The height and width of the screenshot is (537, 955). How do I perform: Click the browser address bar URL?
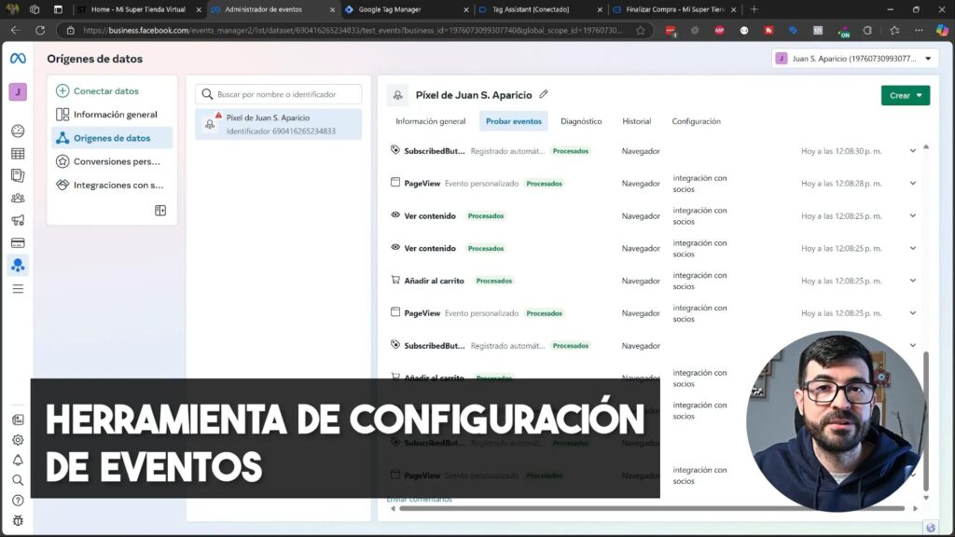pyautogui.click(x=353, y=30)
